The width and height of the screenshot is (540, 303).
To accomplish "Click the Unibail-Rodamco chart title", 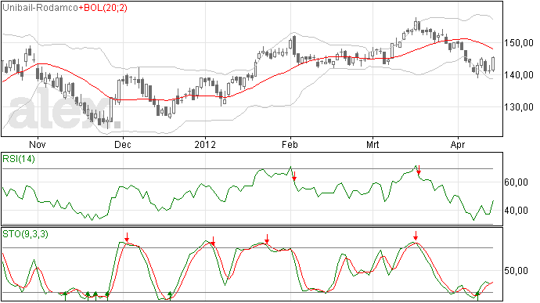I will [x=41, y=8].
